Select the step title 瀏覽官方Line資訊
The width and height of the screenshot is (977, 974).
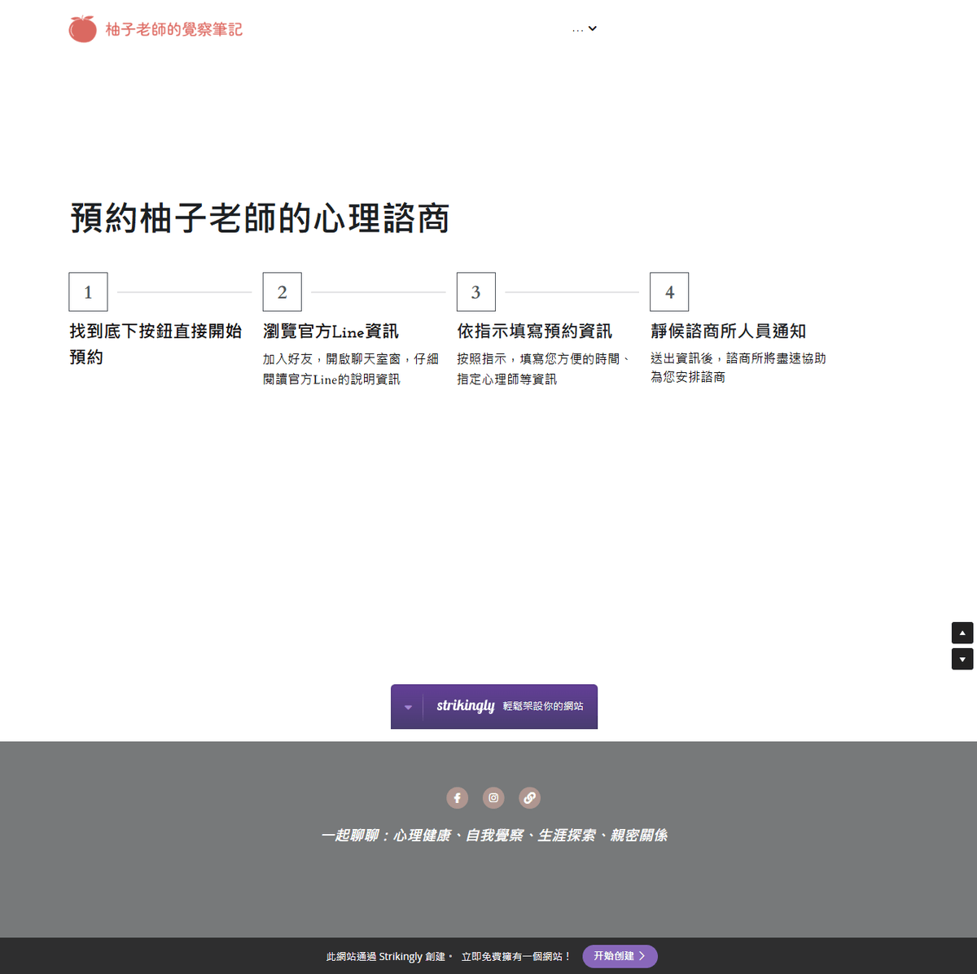[331, 331]
